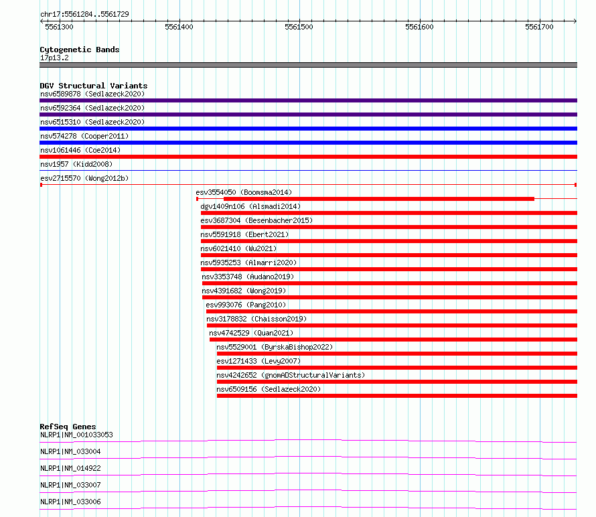Select the nsv1957 (Kidd2008) label

pos(76,164)
